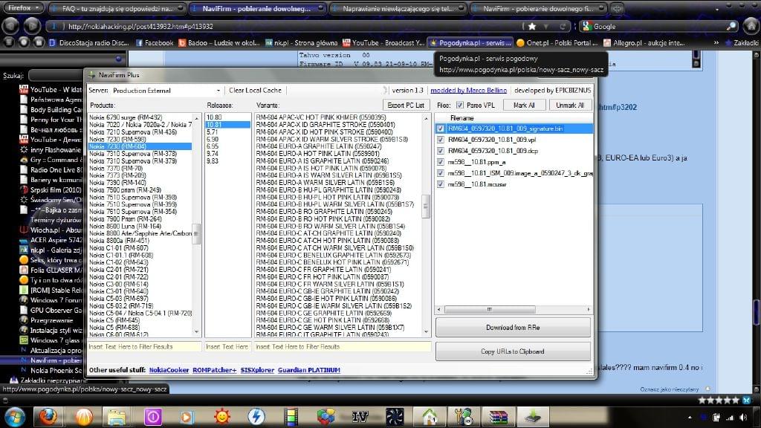Uncheck rm598__10.81_ISM_009.image_a file
Screen dimensions: 761x428
(440, 173)
